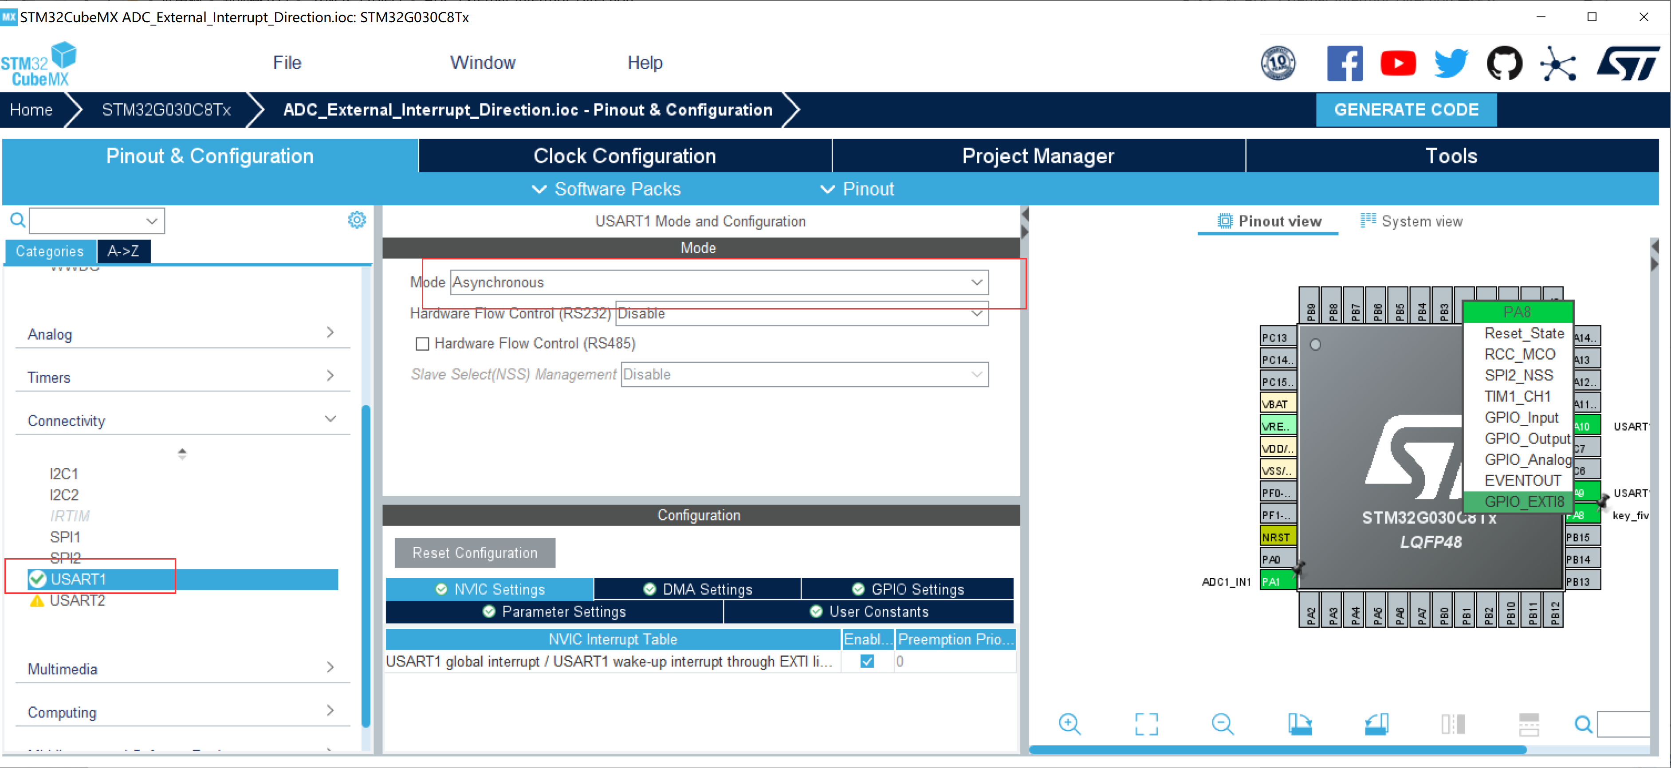Click the zoom in pinout icon
The image size is (1671, 768).
point(1069,723)
